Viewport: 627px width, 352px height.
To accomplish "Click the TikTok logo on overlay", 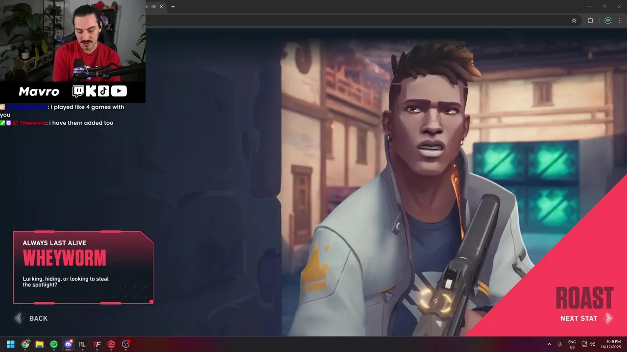I will (x=103, y=91).
